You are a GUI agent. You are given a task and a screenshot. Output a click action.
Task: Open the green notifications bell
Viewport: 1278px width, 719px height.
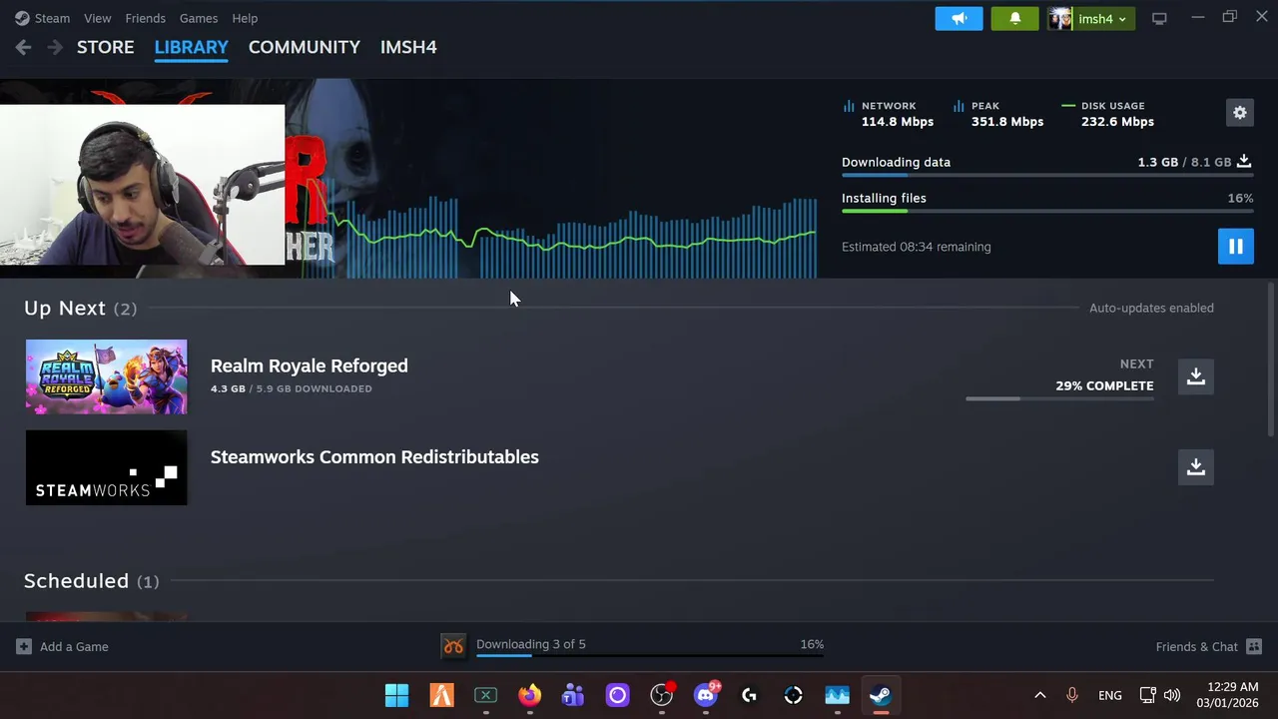click(1015, 18)
